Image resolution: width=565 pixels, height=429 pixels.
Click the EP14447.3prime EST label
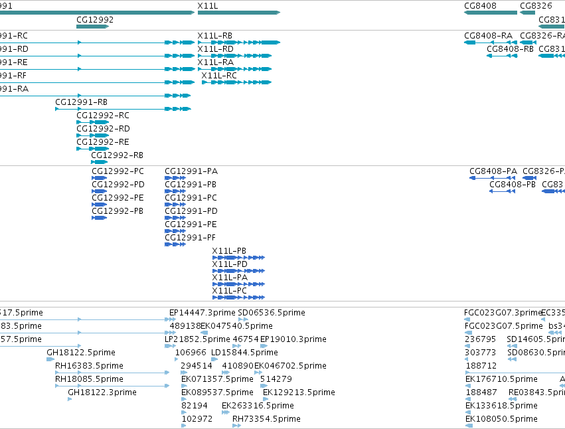point(202,313)
